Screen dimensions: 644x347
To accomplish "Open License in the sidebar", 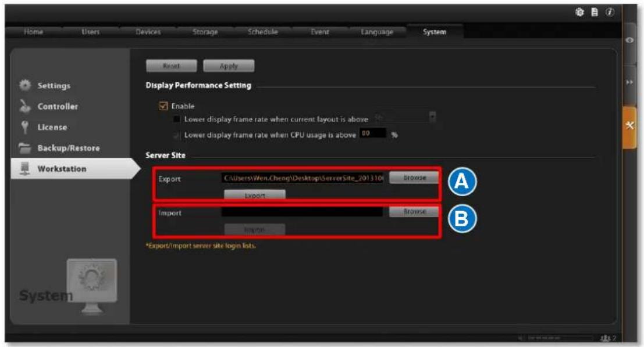I will 52,128.
